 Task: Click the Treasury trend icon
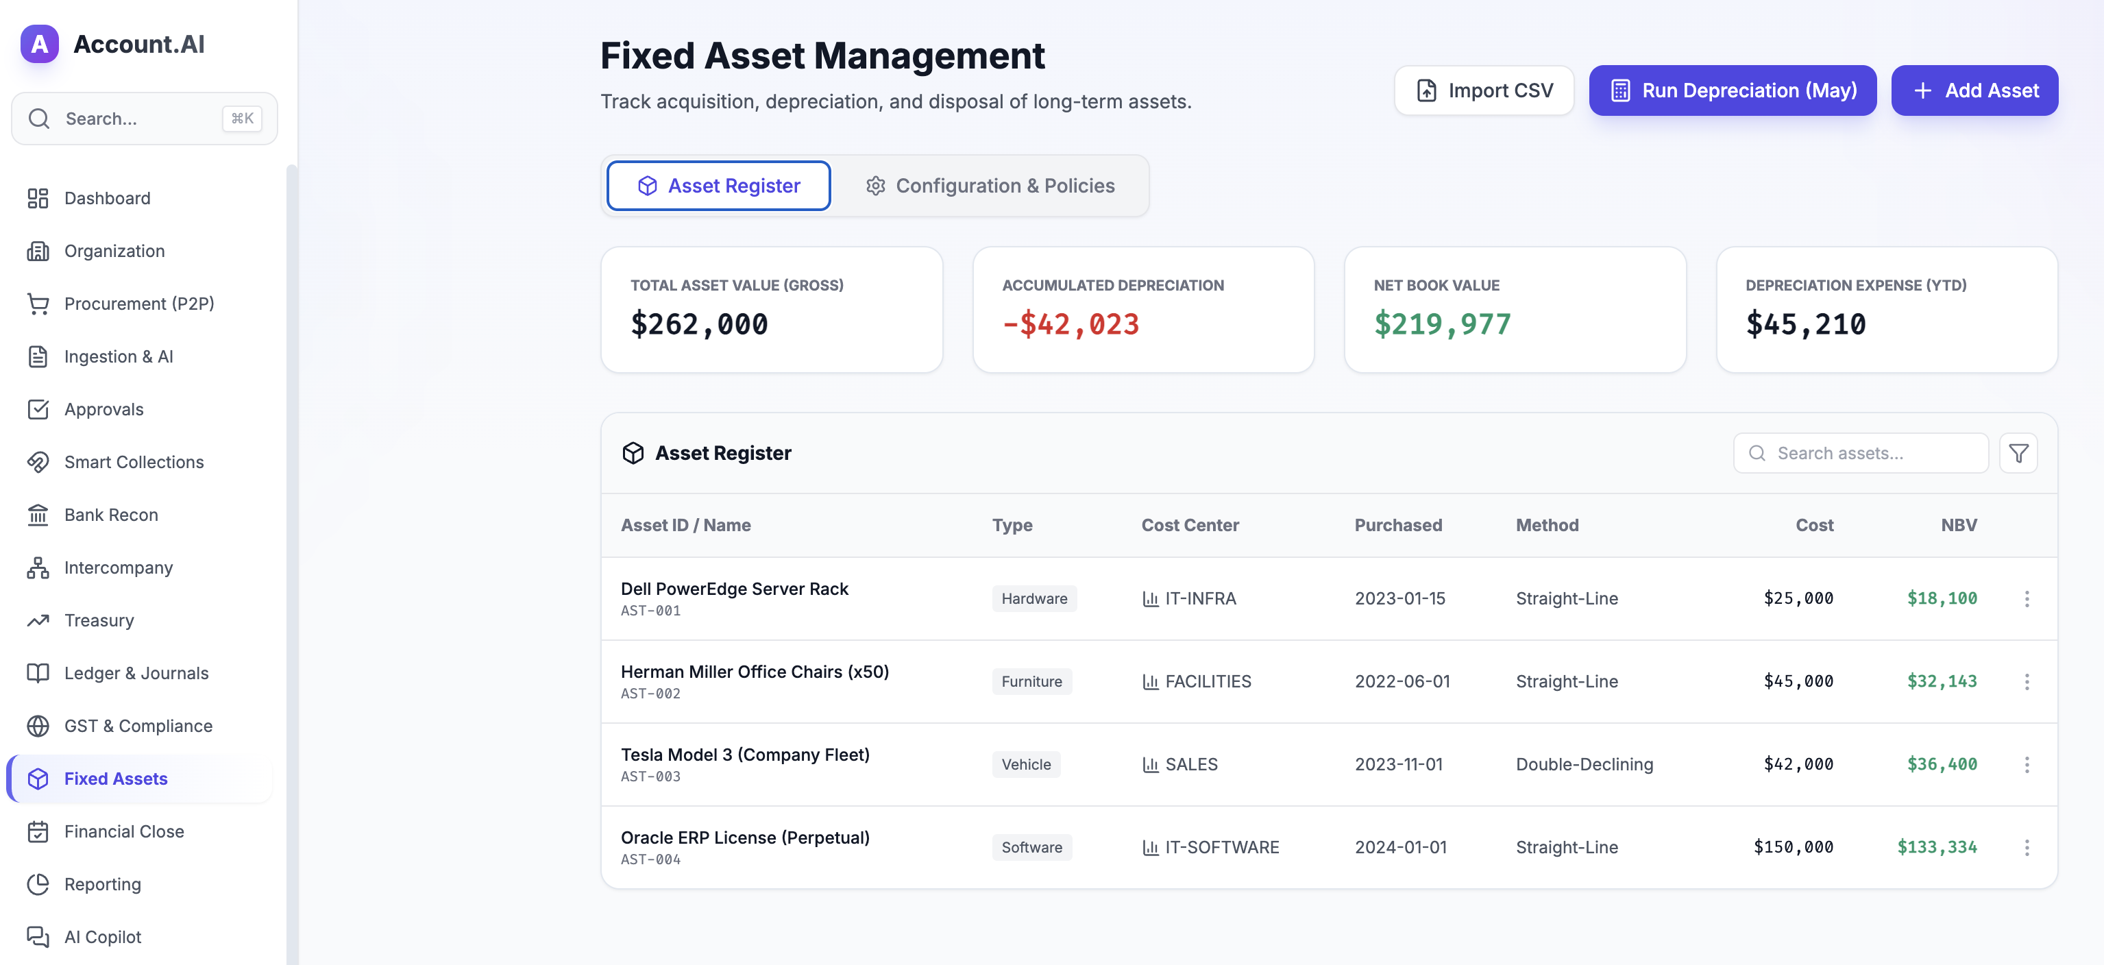38,620
